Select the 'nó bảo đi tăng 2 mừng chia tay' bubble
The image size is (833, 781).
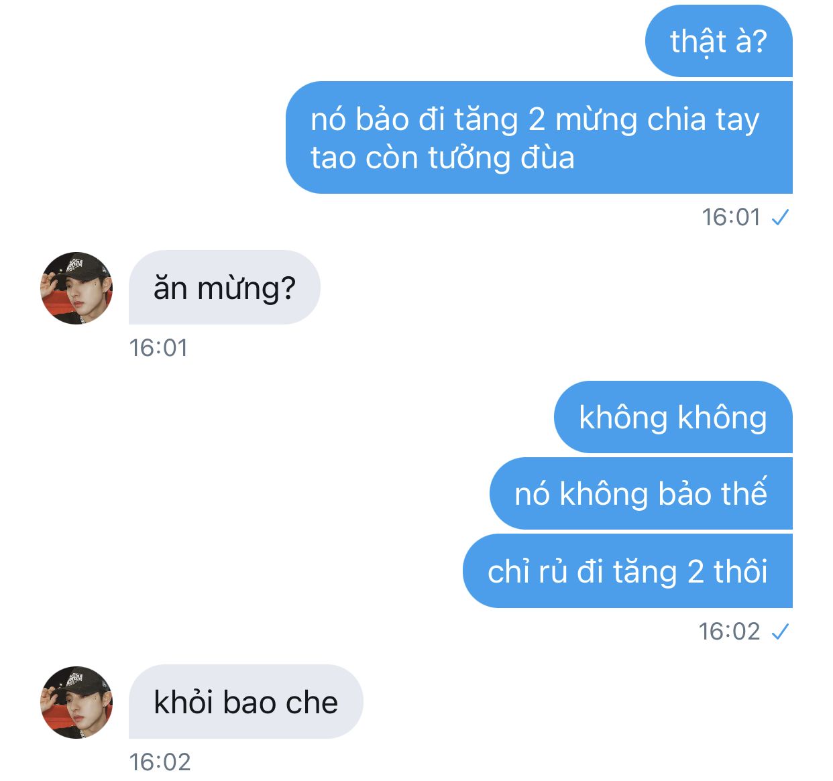point(539,137)
